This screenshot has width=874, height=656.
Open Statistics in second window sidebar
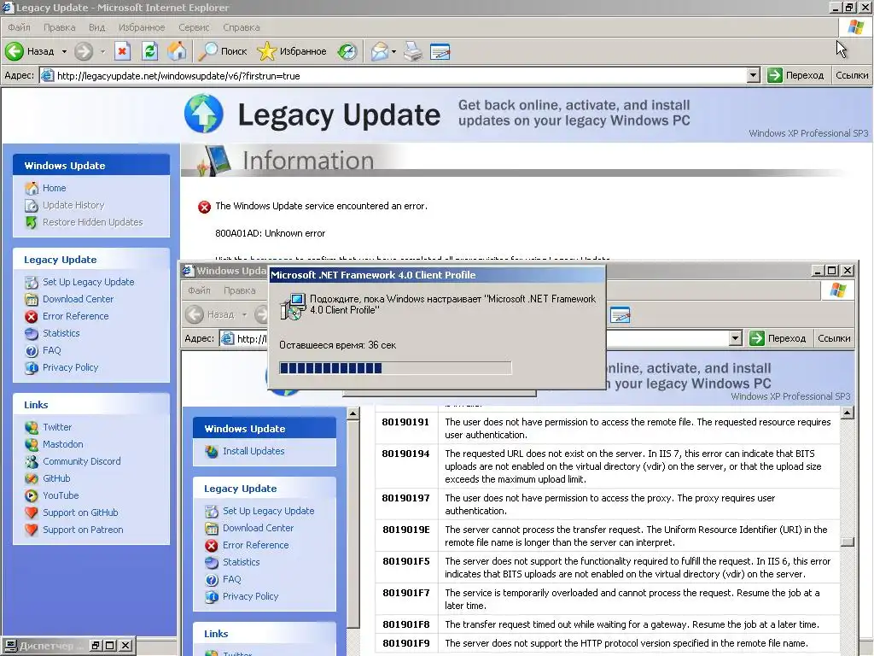(242, 562)
